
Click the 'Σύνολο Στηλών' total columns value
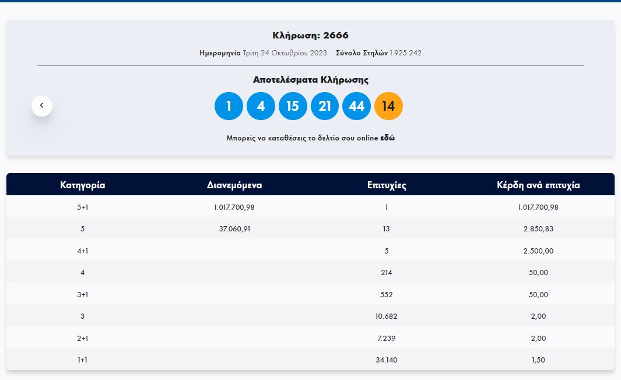pyautogui.click(x=405, y=53)
